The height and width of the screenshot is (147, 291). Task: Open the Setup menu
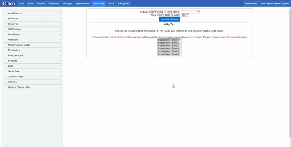coord(111,4)
